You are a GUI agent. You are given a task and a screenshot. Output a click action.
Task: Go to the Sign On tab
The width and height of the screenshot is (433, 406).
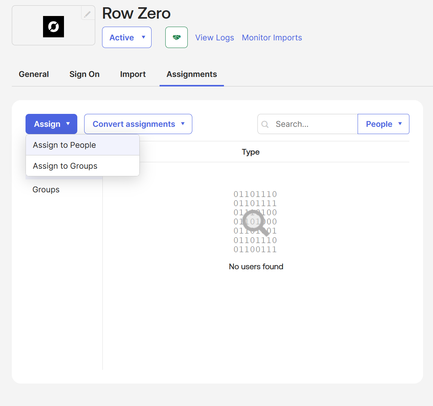(x=84, y=74)
